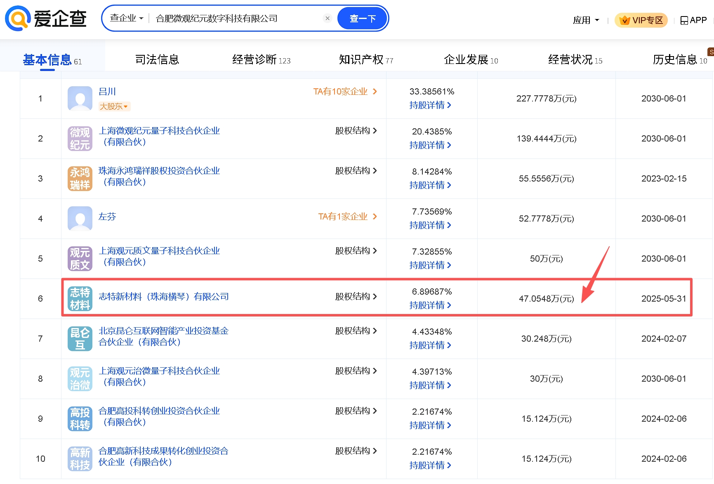The height and width of the screenshot is (484, 714).
Task: Expand 股权结构 for 珠海永鸿瑞祥股权投资合伙企业
Action: pyautogui.click(x=356, y=170)
